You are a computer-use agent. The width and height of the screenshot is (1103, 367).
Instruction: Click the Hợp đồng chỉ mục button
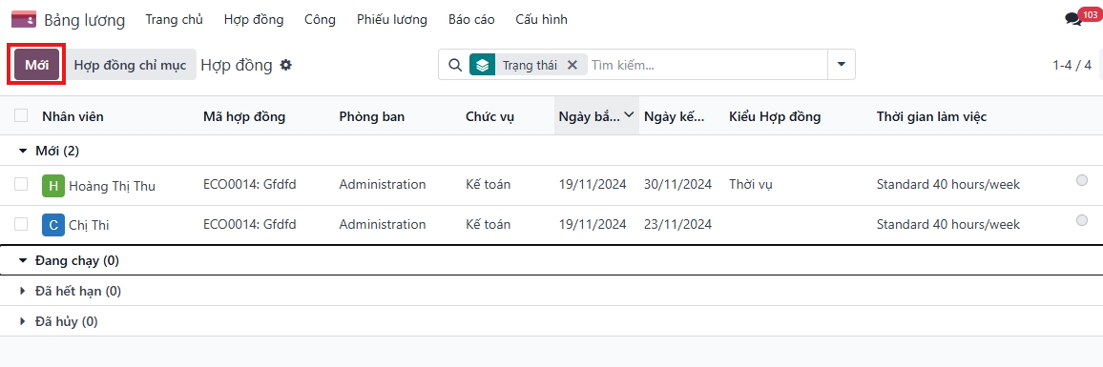(x=130, y=65)
